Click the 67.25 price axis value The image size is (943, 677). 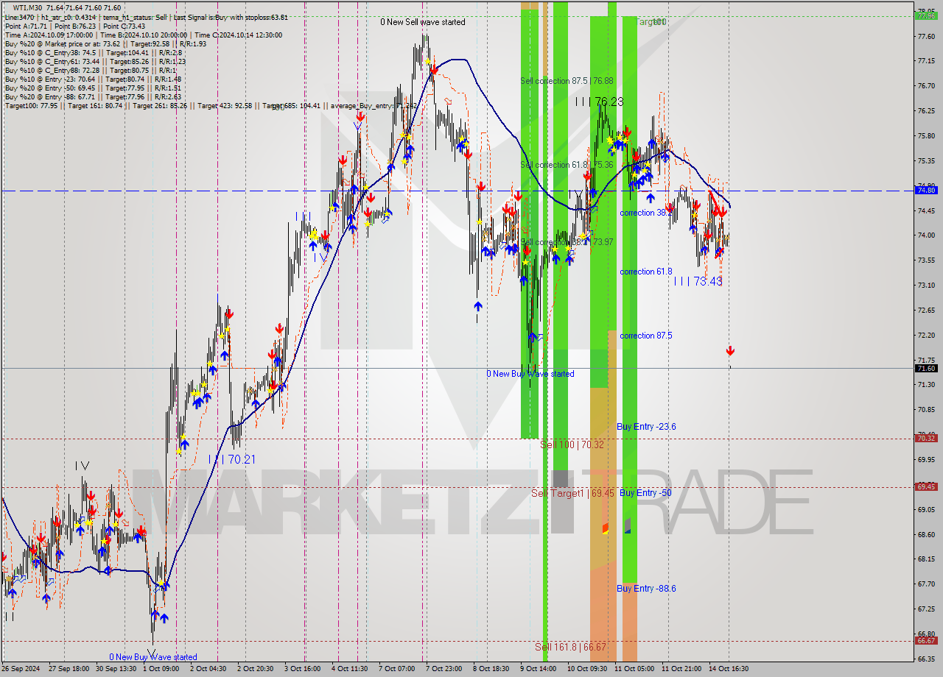[925, 609]
